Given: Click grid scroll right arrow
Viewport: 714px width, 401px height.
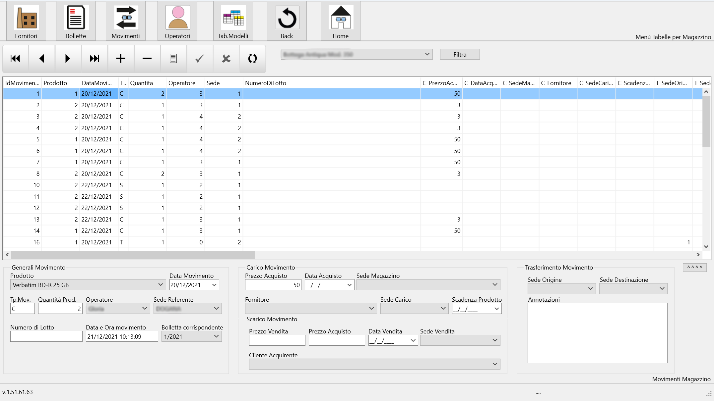Looking at the screenshot, I should coord(698,255).
